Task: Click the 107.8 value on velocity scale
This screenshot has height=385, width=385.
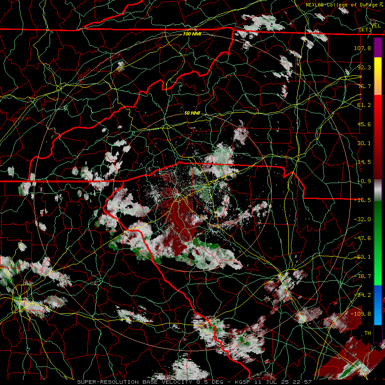Action: tap(362, 48)
